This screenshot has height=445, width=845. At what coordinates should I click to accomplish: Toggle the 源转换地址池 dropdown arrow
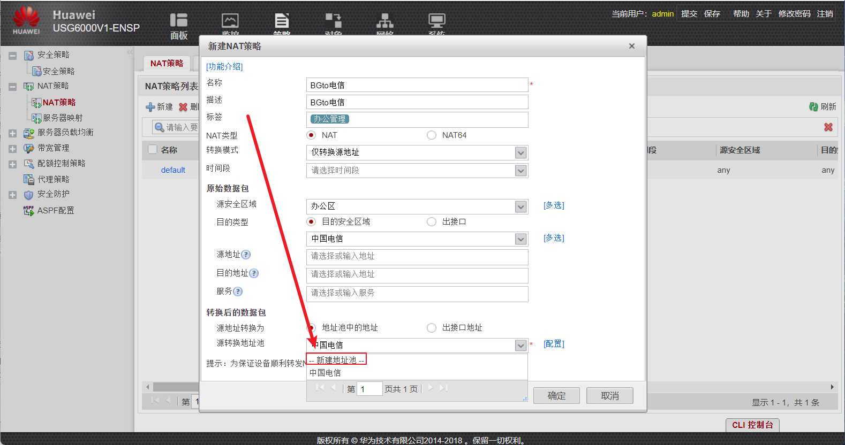point(520,346)
